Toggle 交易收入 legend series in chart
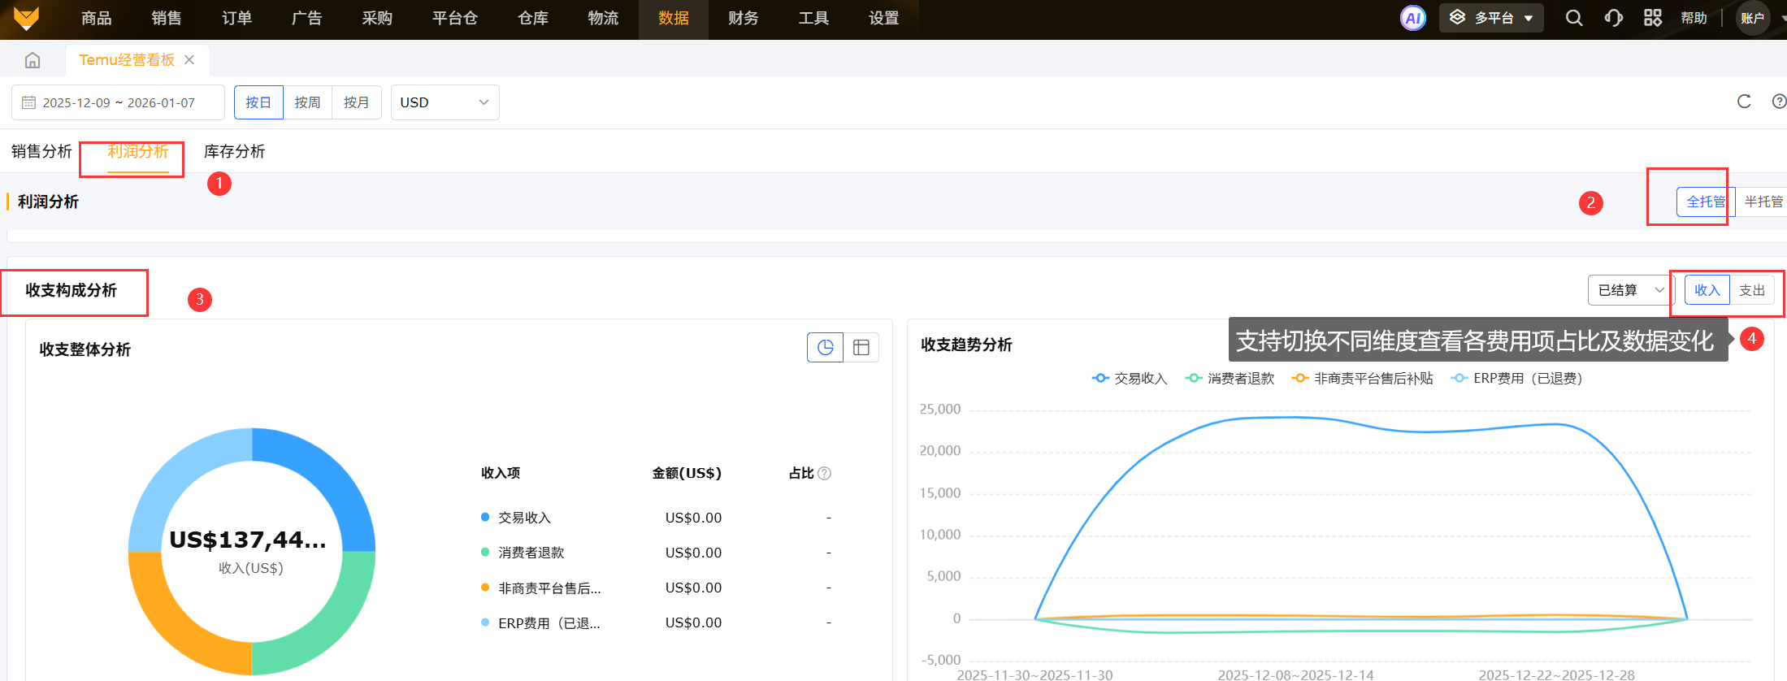 click(1130, 379)
